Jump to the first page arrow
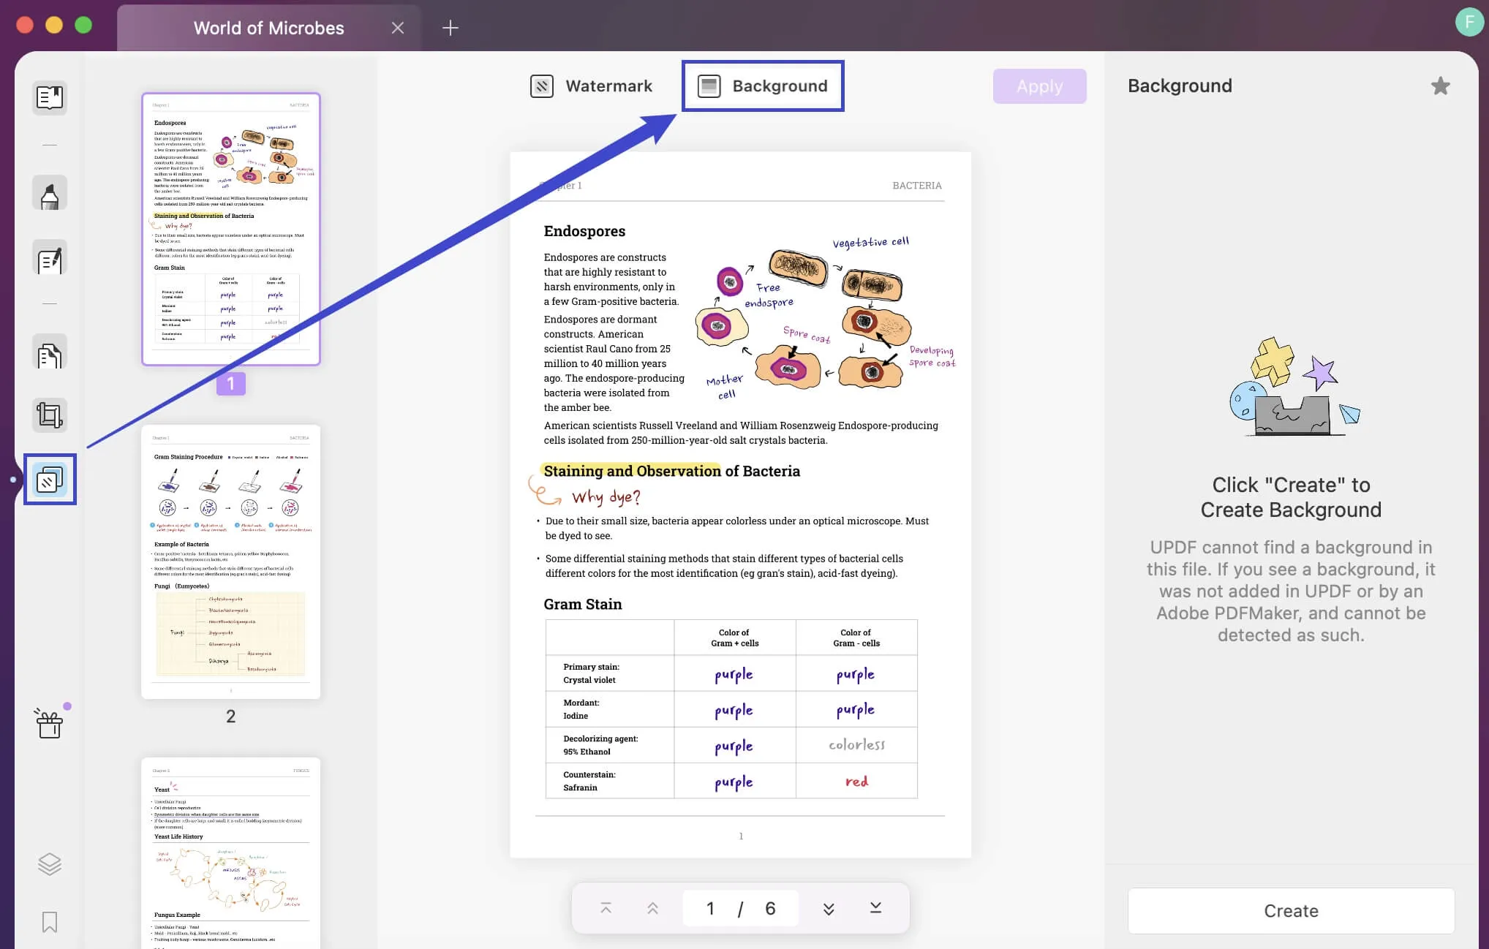The height and width of the screenshot is (949, 1489). pos(606,908)
